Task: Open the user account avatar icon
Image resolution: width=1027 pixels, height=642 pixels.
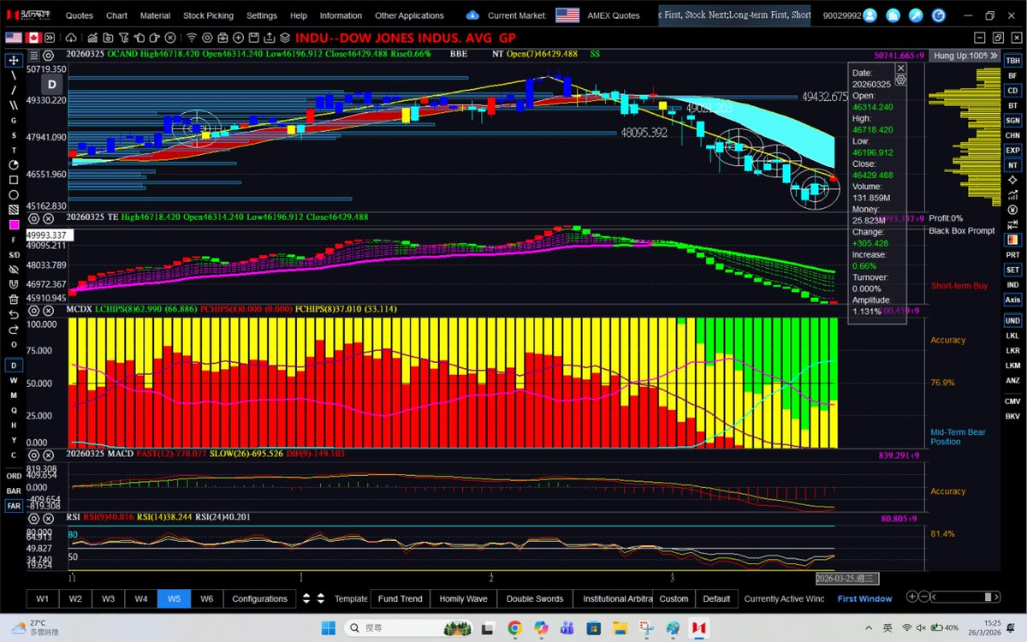Action: [870, 15]
